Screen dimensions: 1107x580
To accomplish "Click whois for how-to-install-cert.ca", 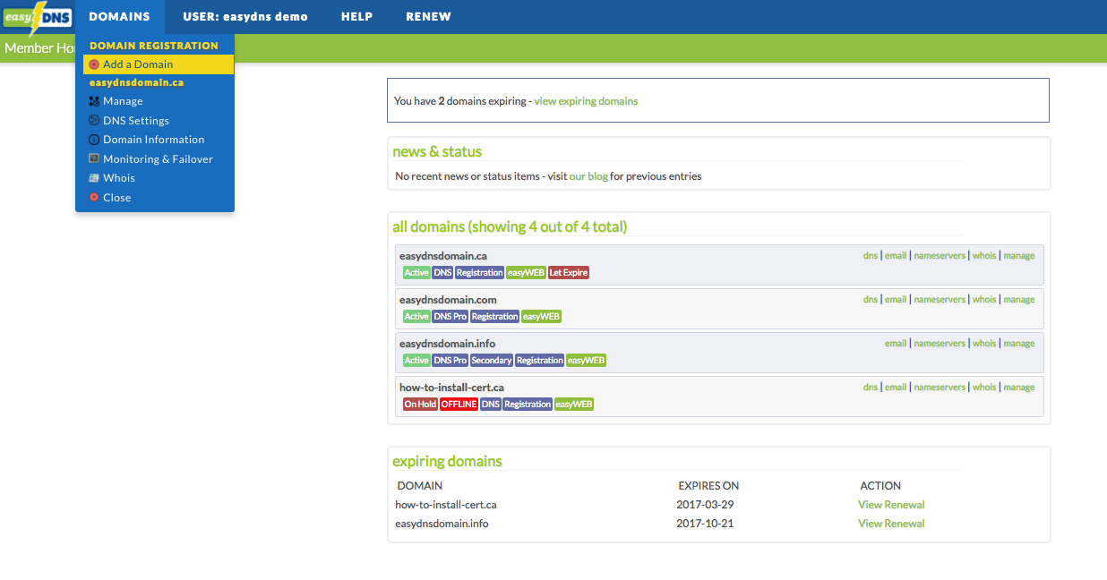I will [983, 387].
